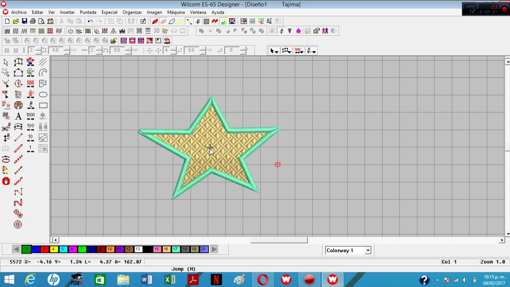510x287 pixels.
Task: Select the Ellipse shape tool
Action: point(43,94)
